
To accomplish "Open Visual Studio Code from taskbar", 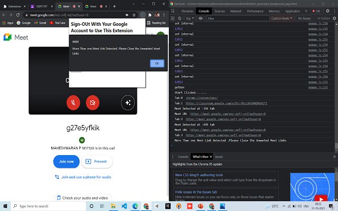I will [x=124, y=206].
